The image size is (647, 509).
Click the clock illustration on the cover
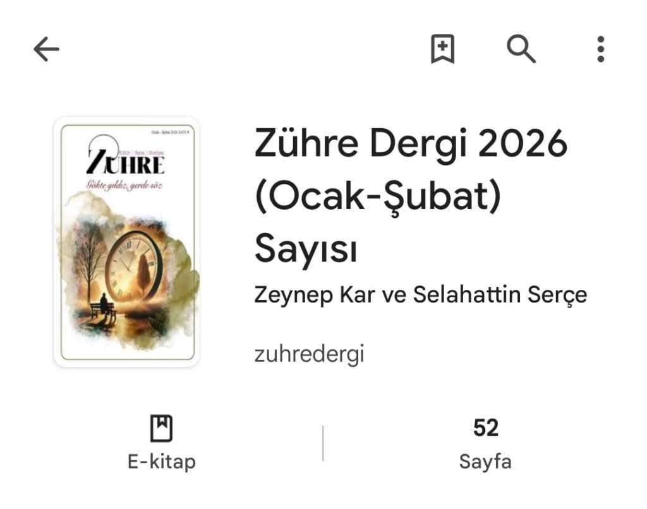(x=135, y=265)
